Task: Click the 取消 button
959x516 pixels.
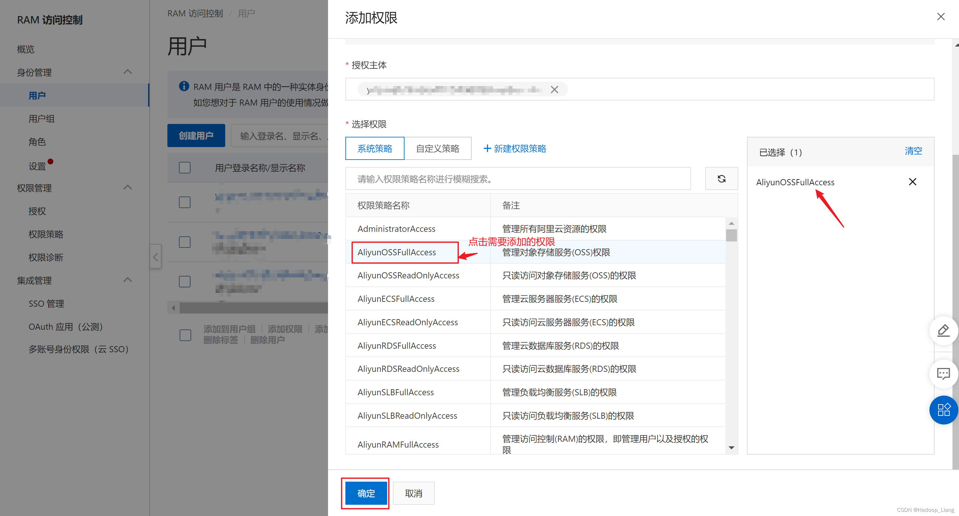Action: 413,493
